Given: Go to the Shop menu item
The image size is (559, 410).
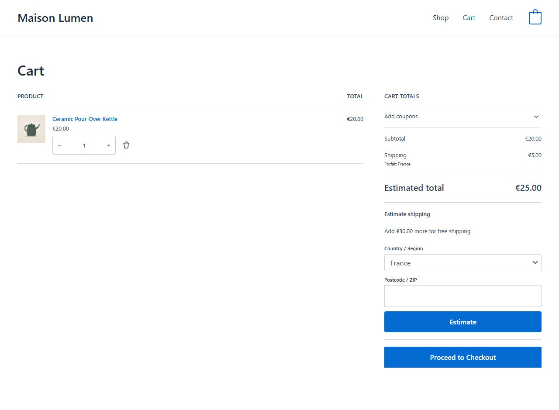Looking at the screenshot, I should [441, 18].
